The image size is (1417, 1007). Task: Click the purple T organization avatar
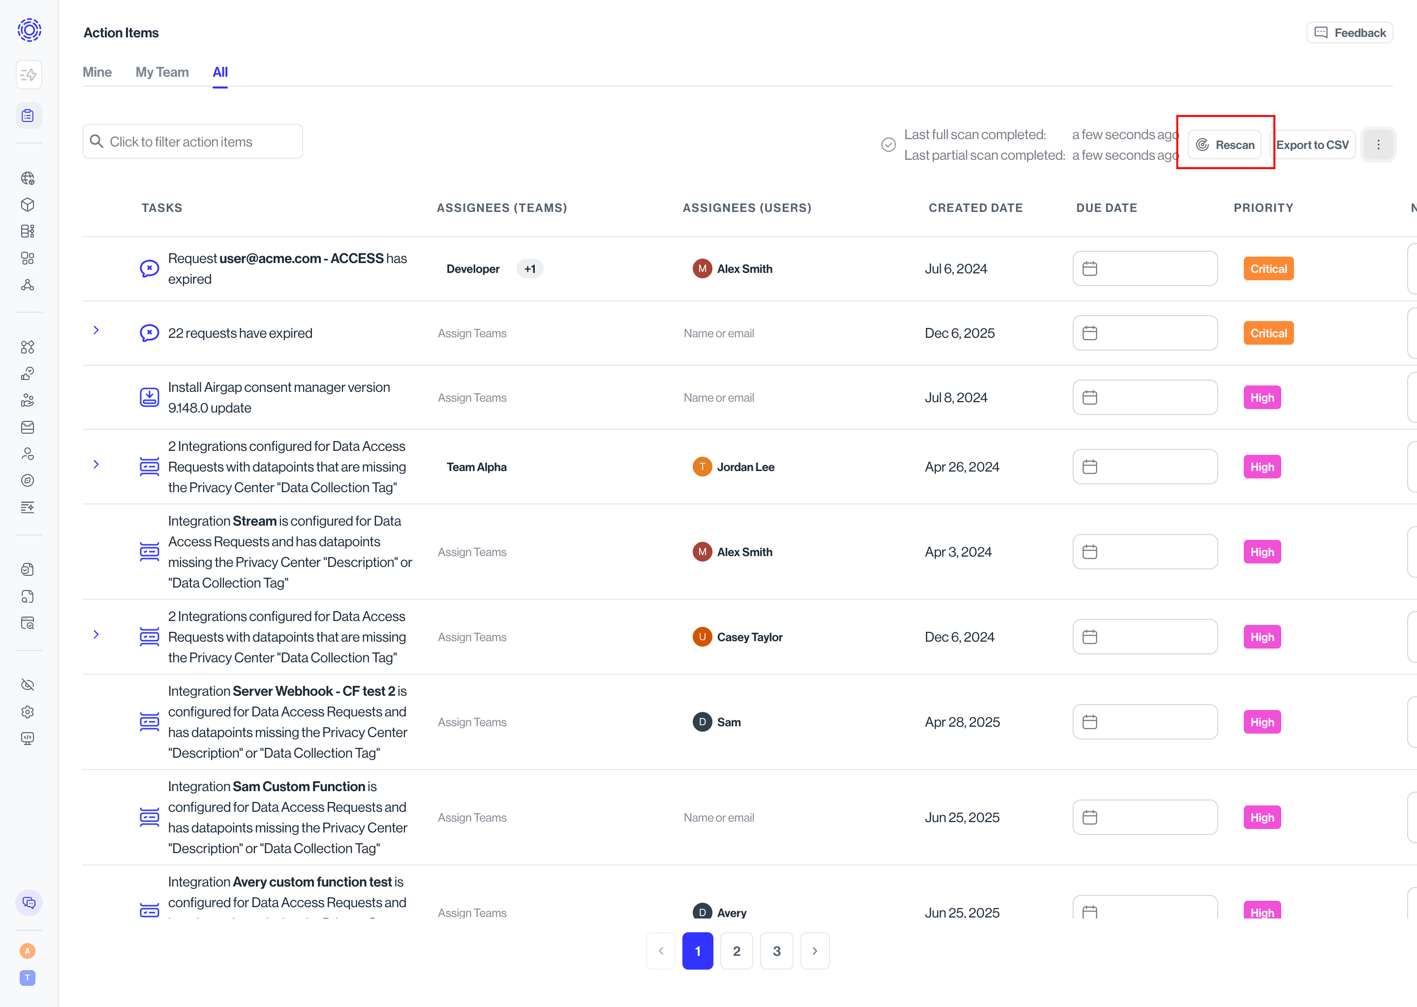[x=27, y=978]
